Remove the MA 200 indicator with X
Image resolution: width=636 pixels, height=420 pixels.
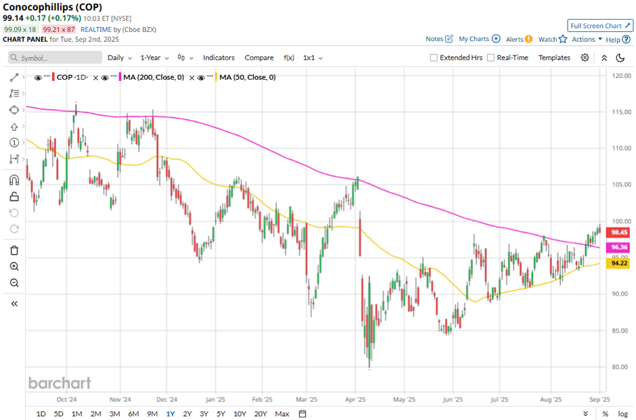tap(192, 77)
